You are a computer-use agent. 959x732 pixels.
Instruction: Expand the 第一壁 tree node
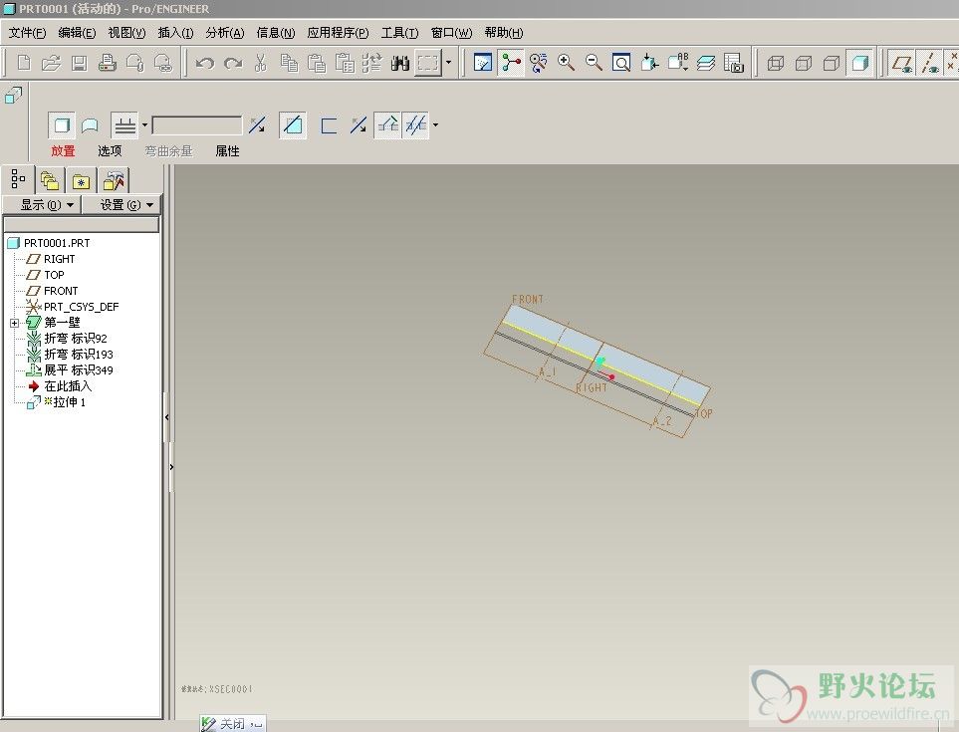(x=14, y=323)
